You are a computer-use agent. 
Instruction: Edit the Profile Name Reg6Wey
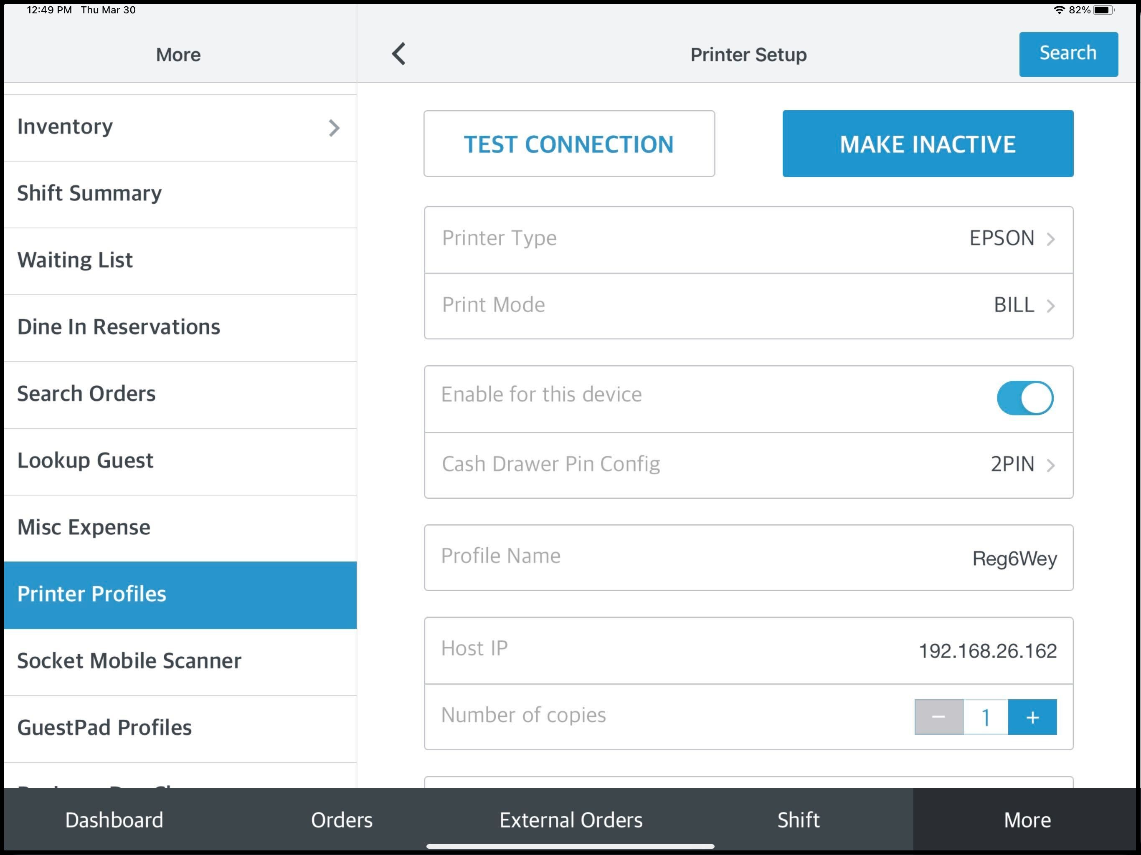click(x=748, y=557)
